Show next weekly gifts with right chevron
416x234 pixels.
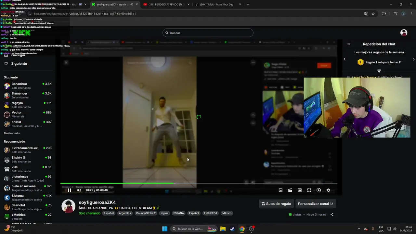[414, 59]
